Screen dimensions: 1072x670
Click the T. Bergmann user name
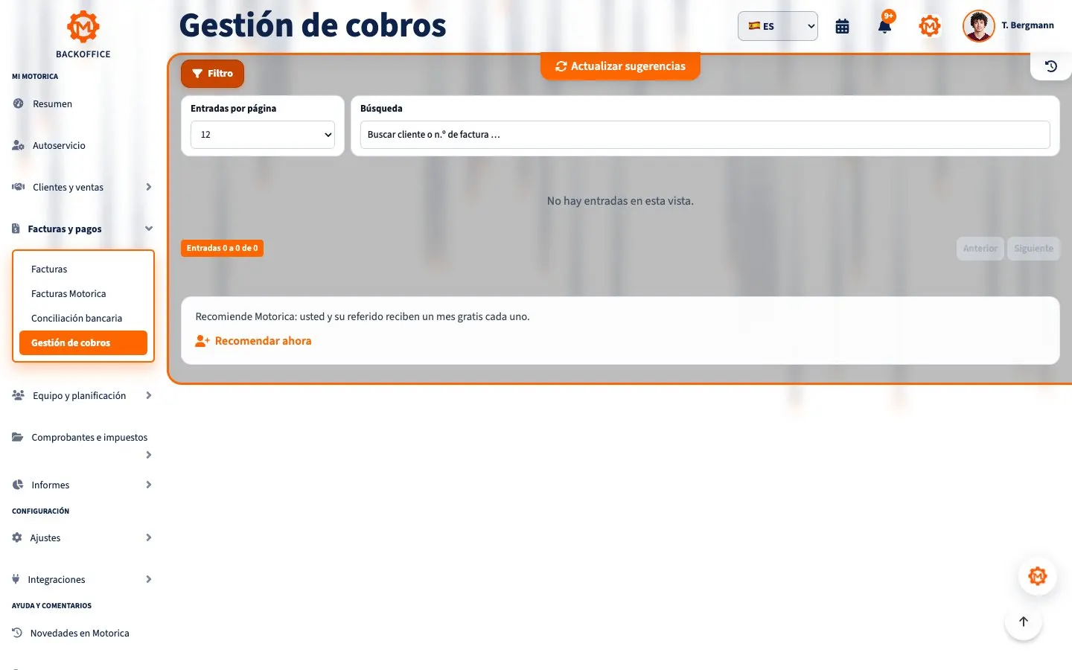tap(1027, 25)
